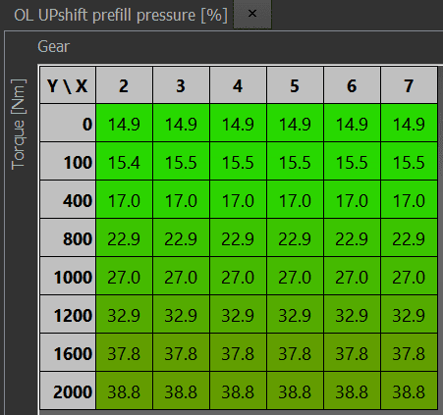Select the gear 3 column header
The width and height of the screenshot is (443, 415).
pos(181,85)
